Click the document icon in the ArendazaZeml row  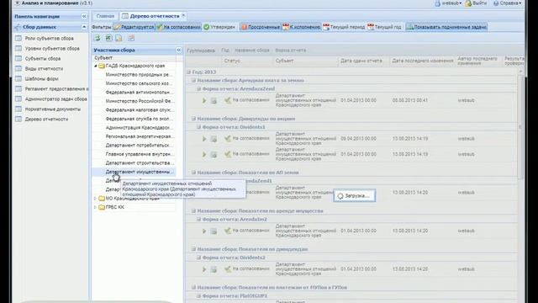pyautogui.click(x=214, y=101)
